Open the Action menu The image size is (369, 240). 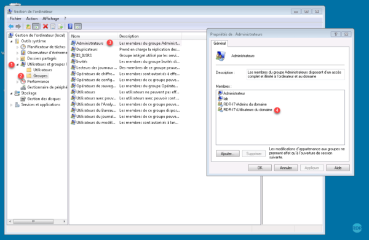[32, 18]
